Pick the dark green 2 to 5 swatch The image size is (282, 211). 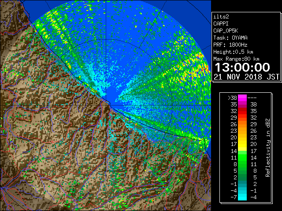[x=242, y=177]
